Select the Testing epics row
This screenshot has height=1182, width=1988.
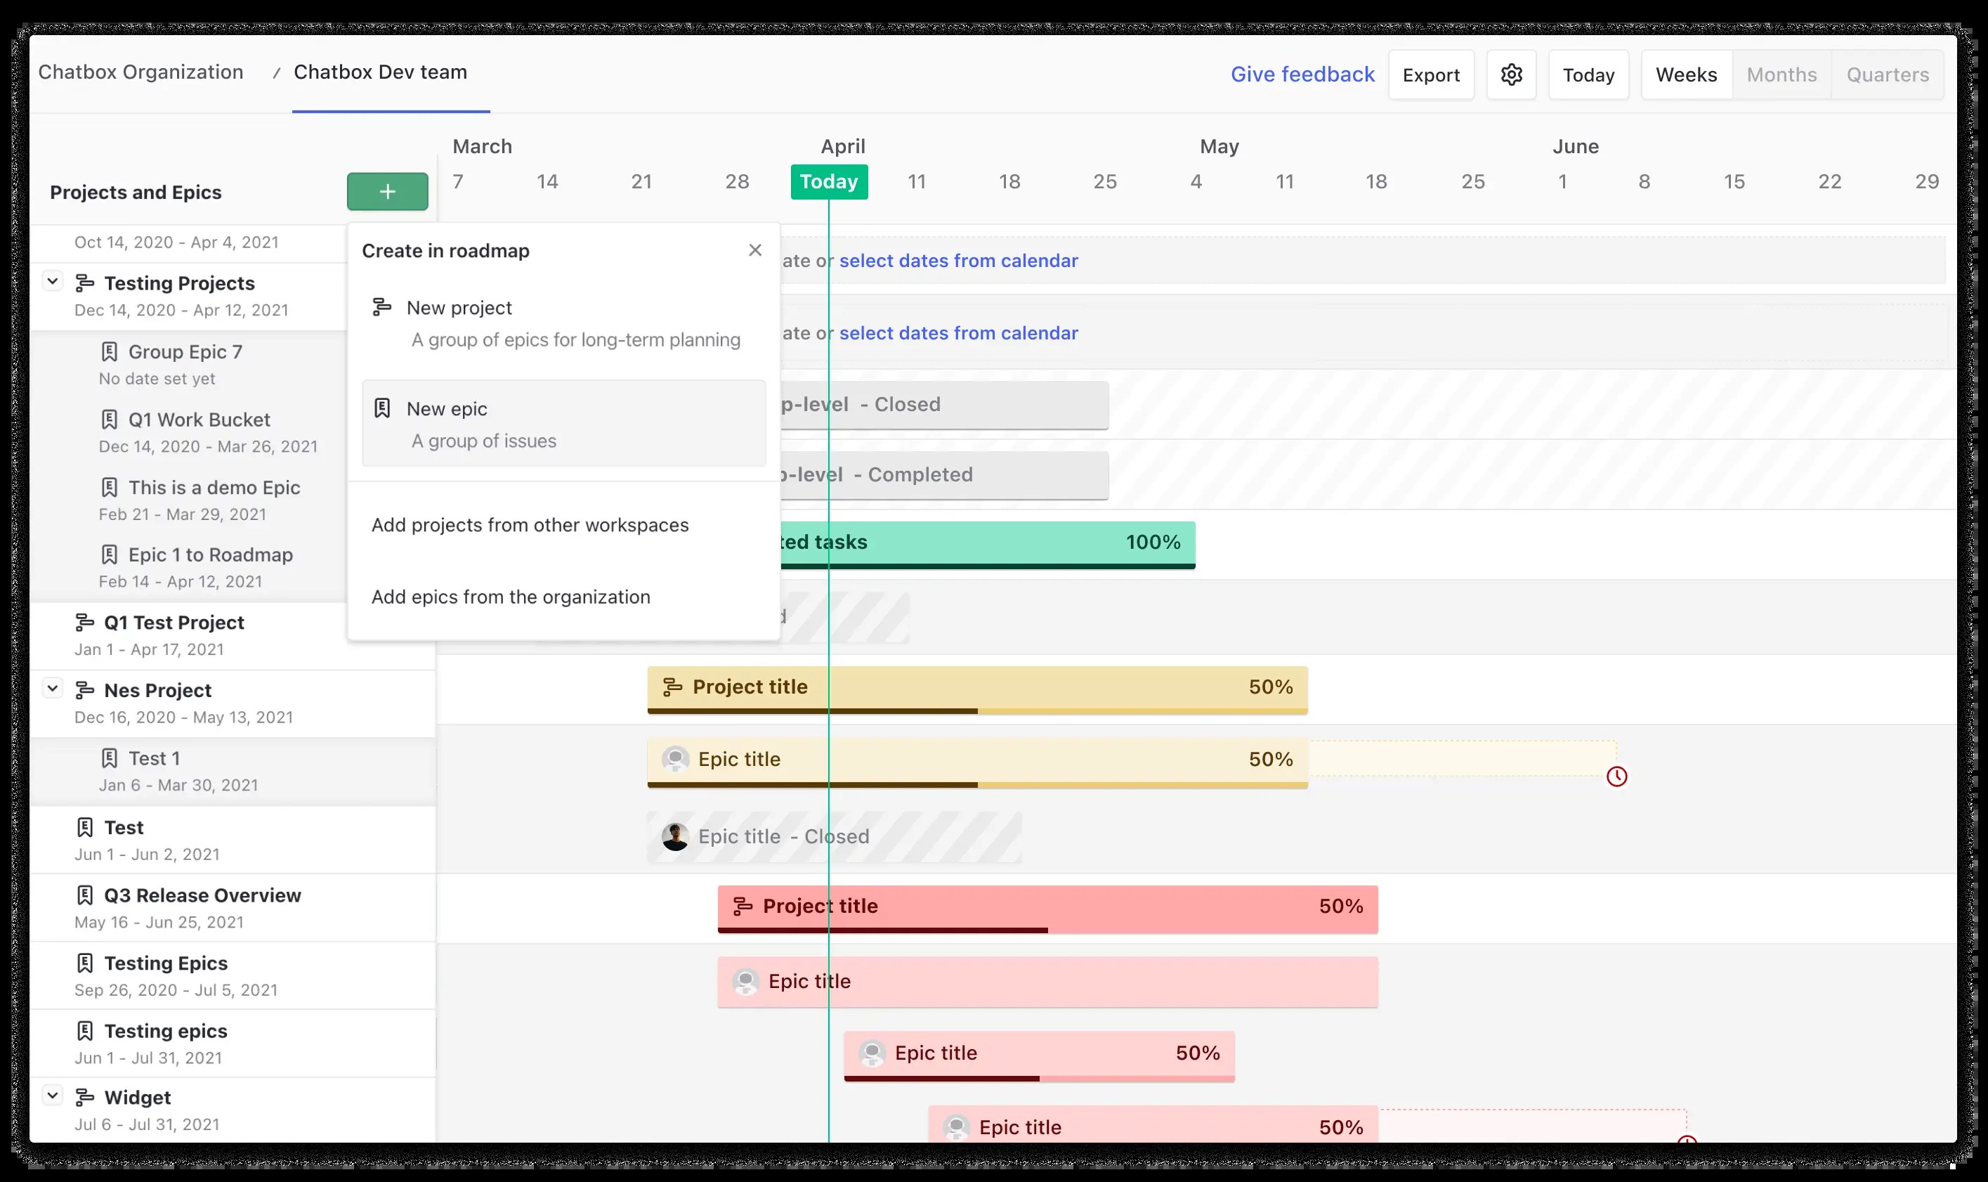pos(233,1044)
